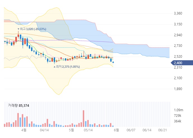
Task: Click the 05/14 date axis label
Action: click(x=88, y=130)
